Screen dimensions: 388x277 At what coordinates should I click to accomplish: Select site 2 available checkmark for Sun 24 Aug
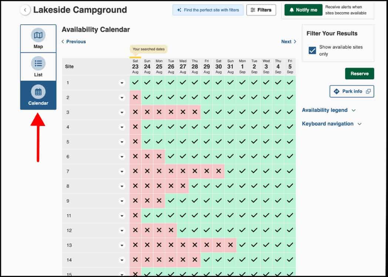147,98
